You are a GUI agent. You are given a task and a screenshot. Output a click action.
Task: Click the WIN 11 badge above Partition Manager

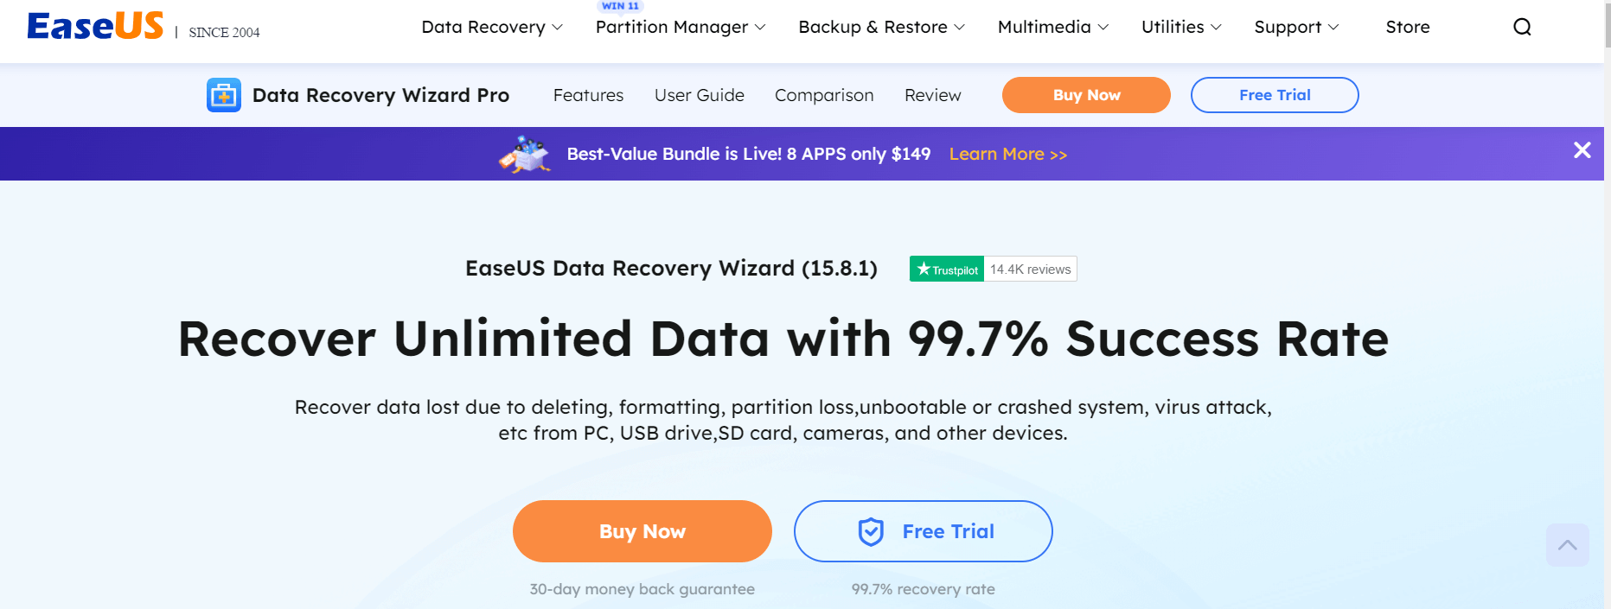[620, 6]
